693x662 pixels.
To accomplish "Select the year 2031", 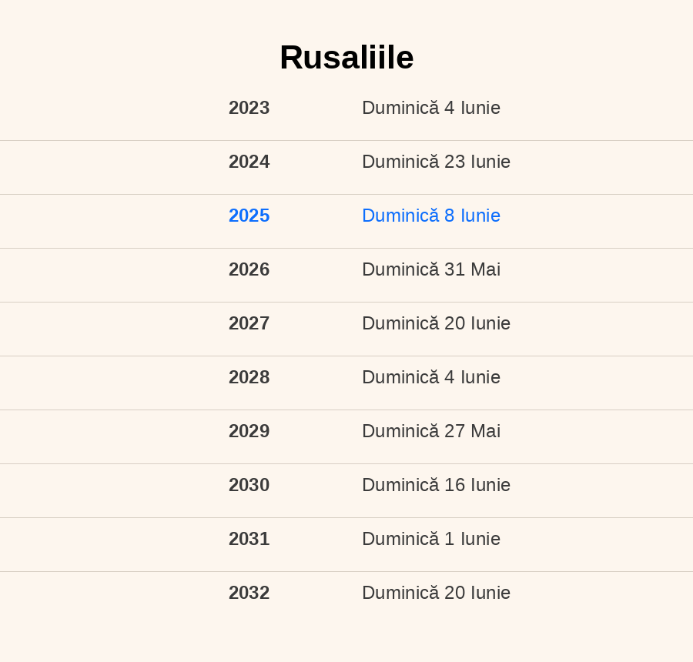I will point(249,539).
